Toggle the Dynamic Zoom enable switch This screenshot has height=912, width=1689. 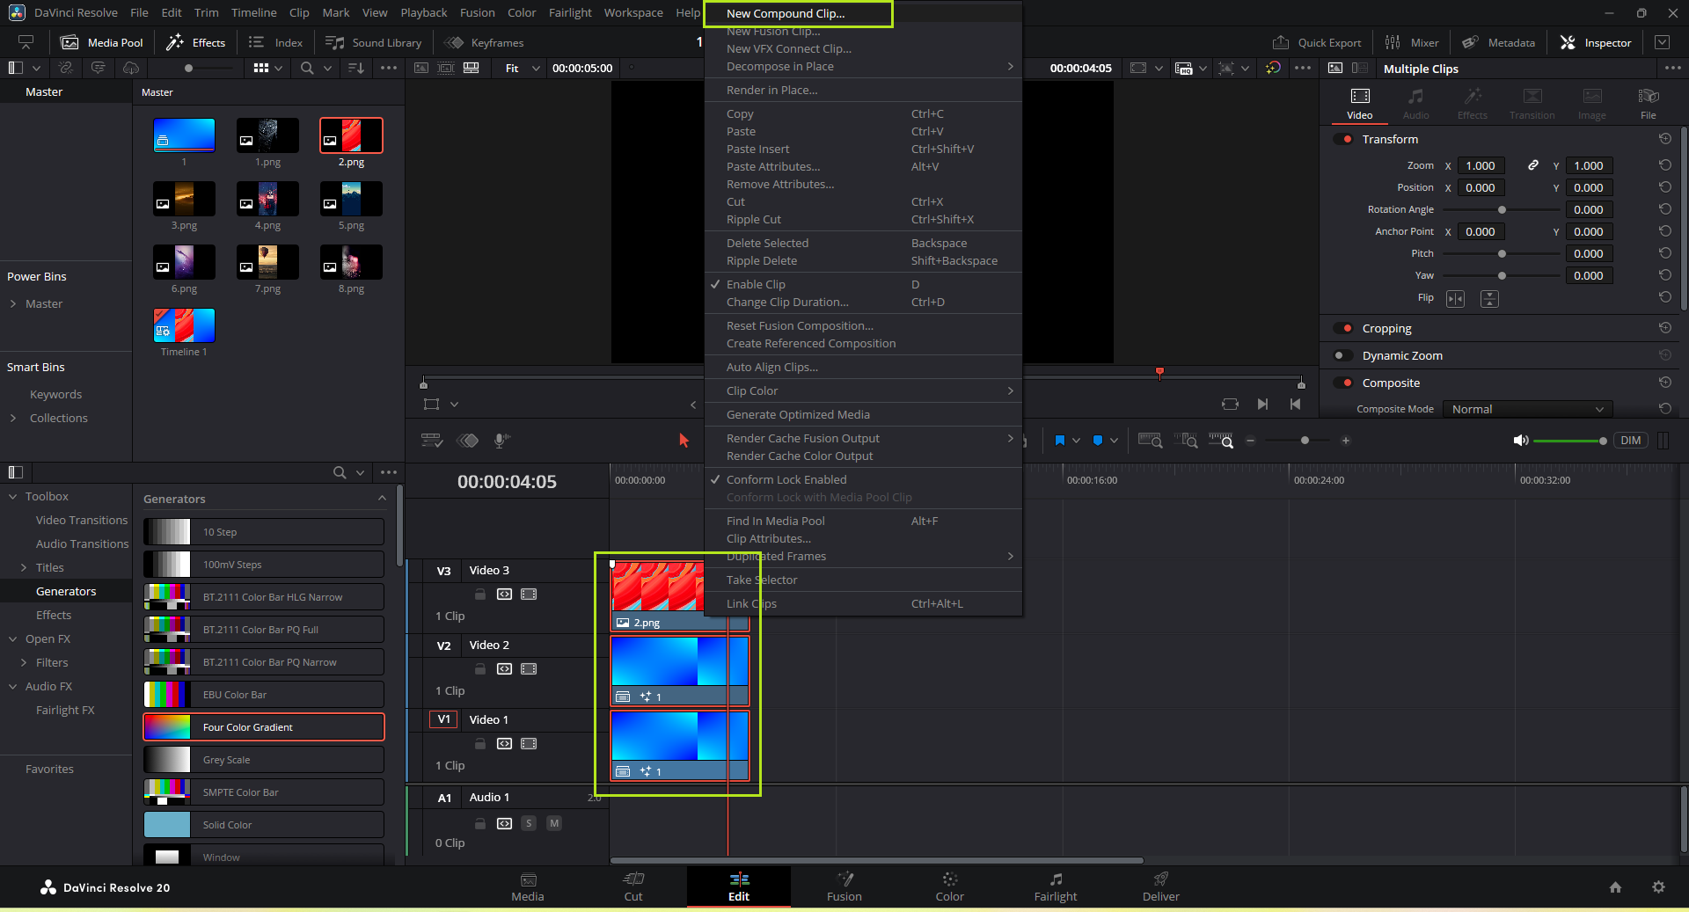(x=1343, y=355)
